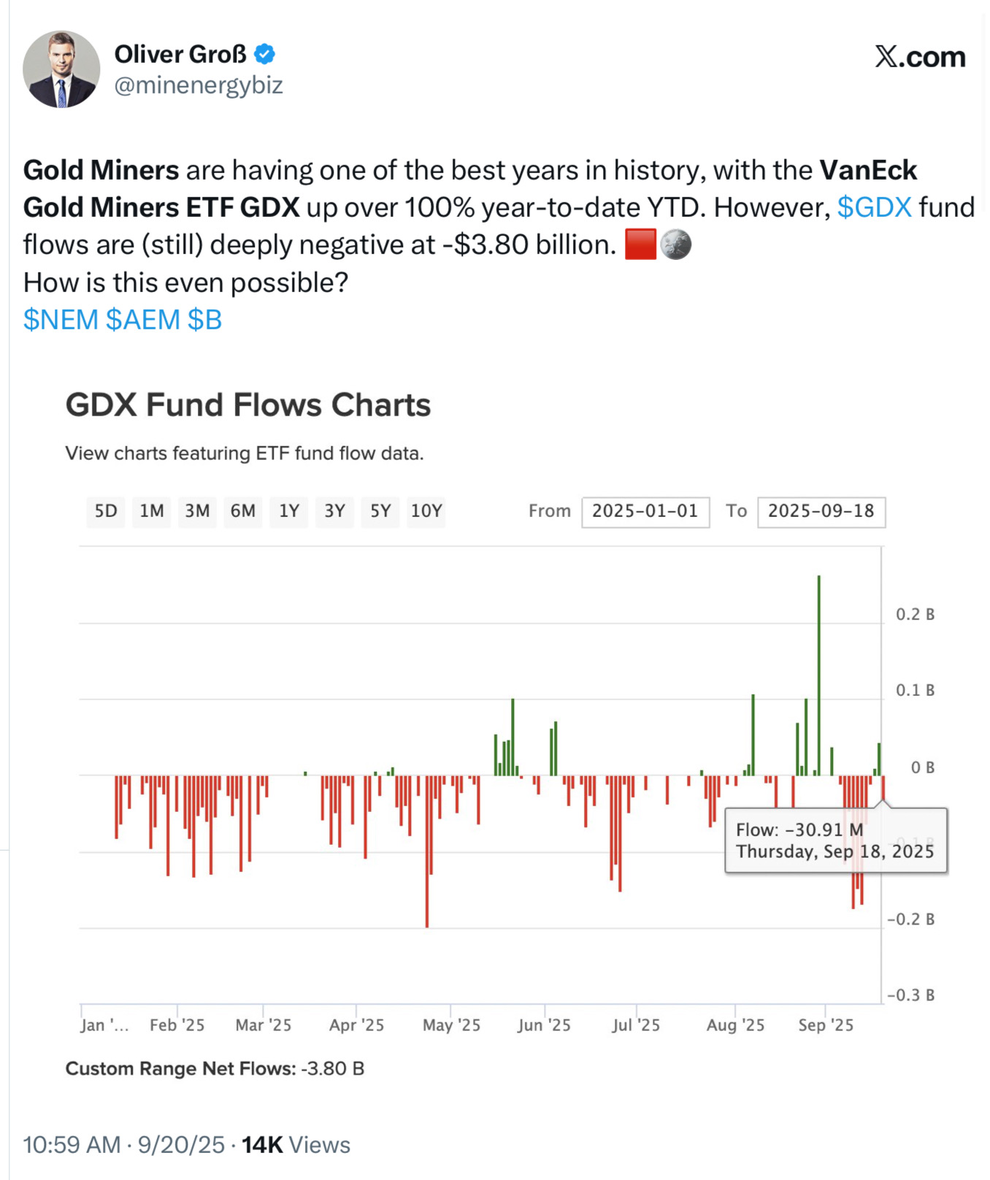Select the 5Y time range
This screenshot has height=1180, width=990.
[380, 511]
